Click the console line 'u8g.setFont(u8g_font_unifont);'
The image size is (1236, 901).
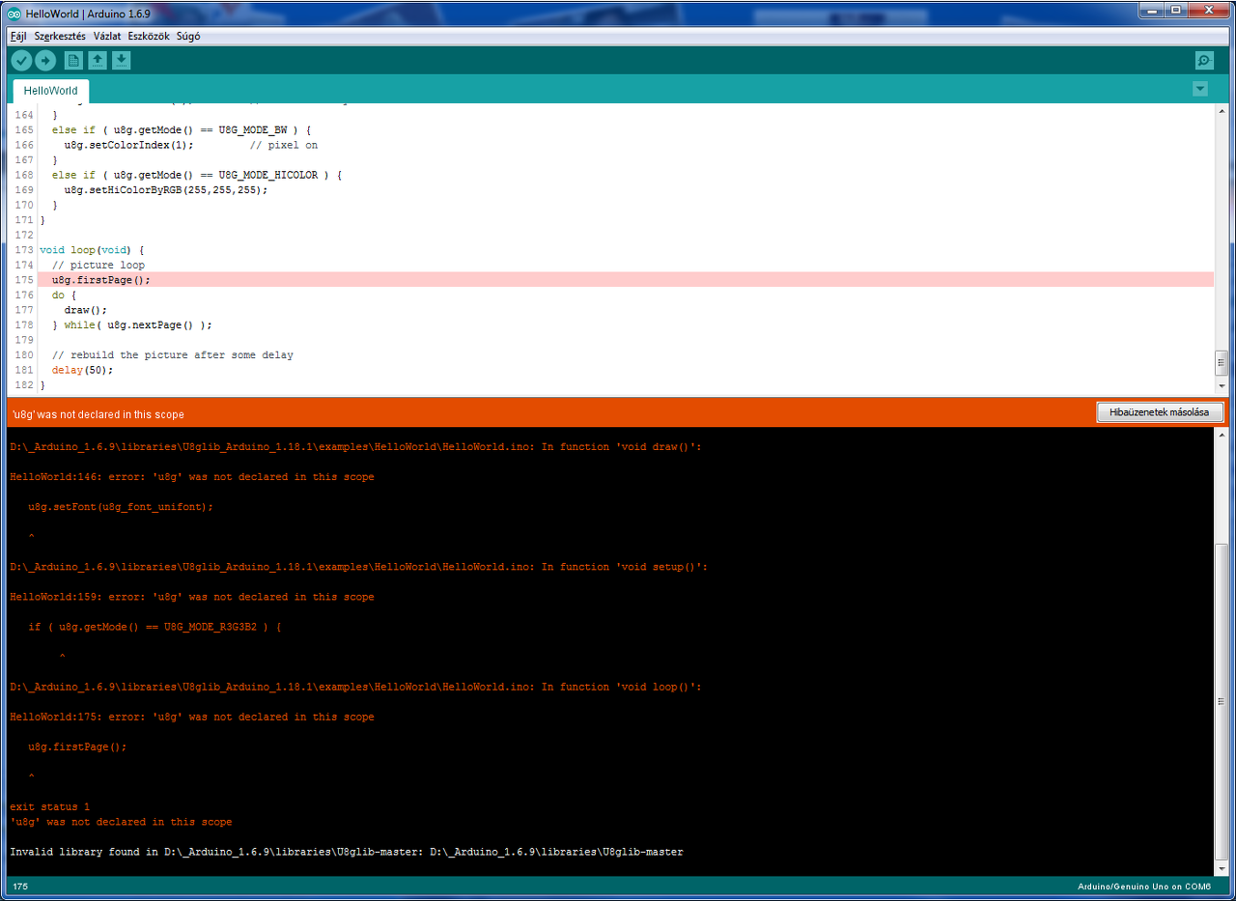[x=121, y=507]
